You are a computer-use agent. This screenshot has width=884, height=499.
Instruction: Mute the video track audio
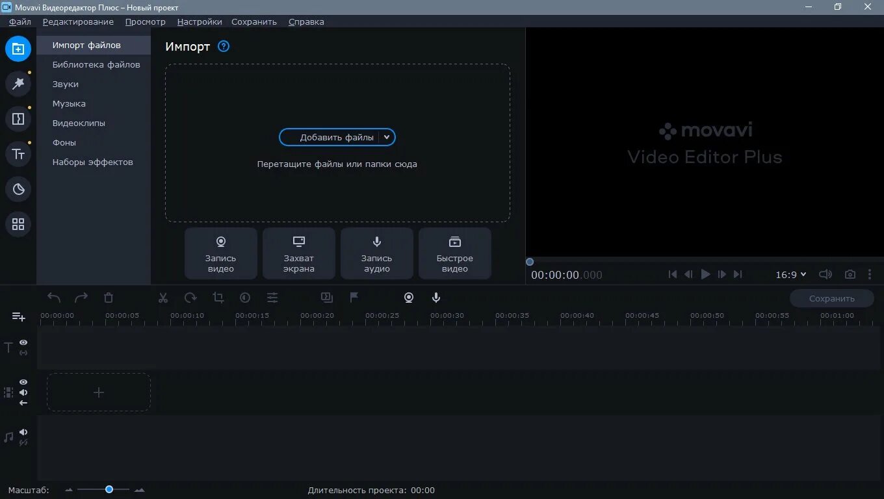pyautogui.click(x=23, y=392)
